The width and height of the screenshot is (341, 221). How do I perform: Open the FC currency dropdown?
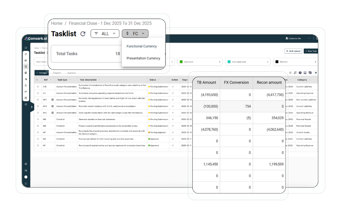pyautogui.click(x=135, y=33)
